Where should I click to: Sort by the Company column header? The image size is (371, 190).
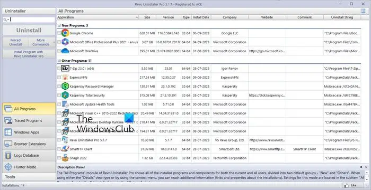pos(229,17)
